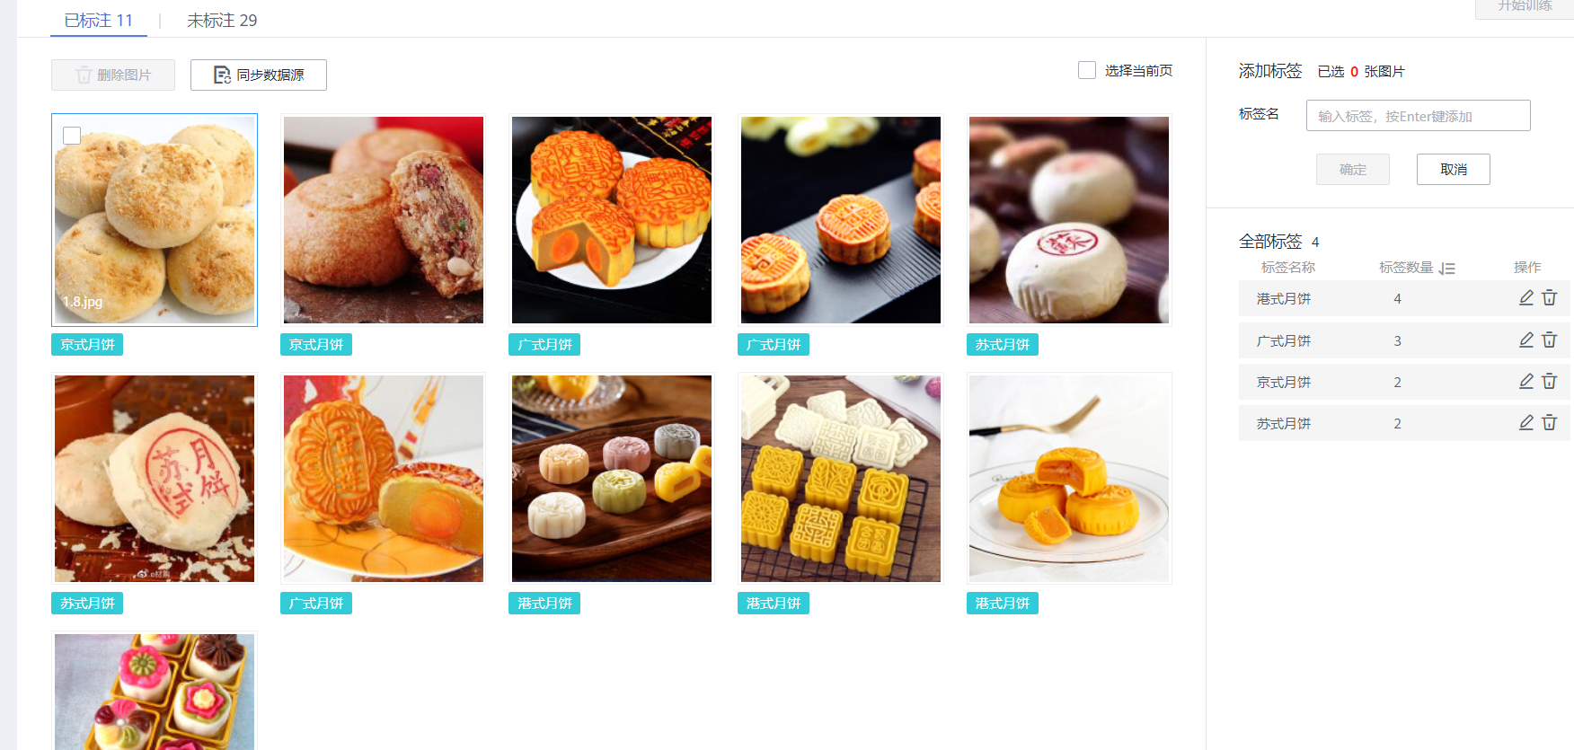The height and width of the screenshot is (750, 1574).
Task: Select the 苏式月饼 stamped pastry thumbnail
Action: pyautogui.click(x=155, y=479)
